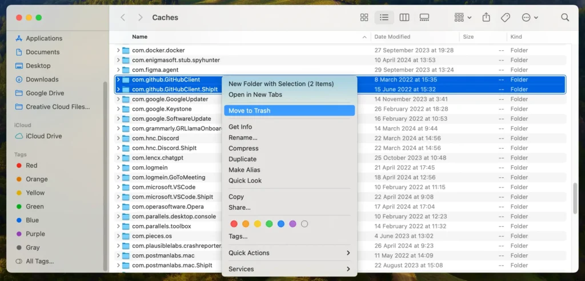
Task: Click the Edit Tags toolbar icon
Action: (x=505, y=18)
